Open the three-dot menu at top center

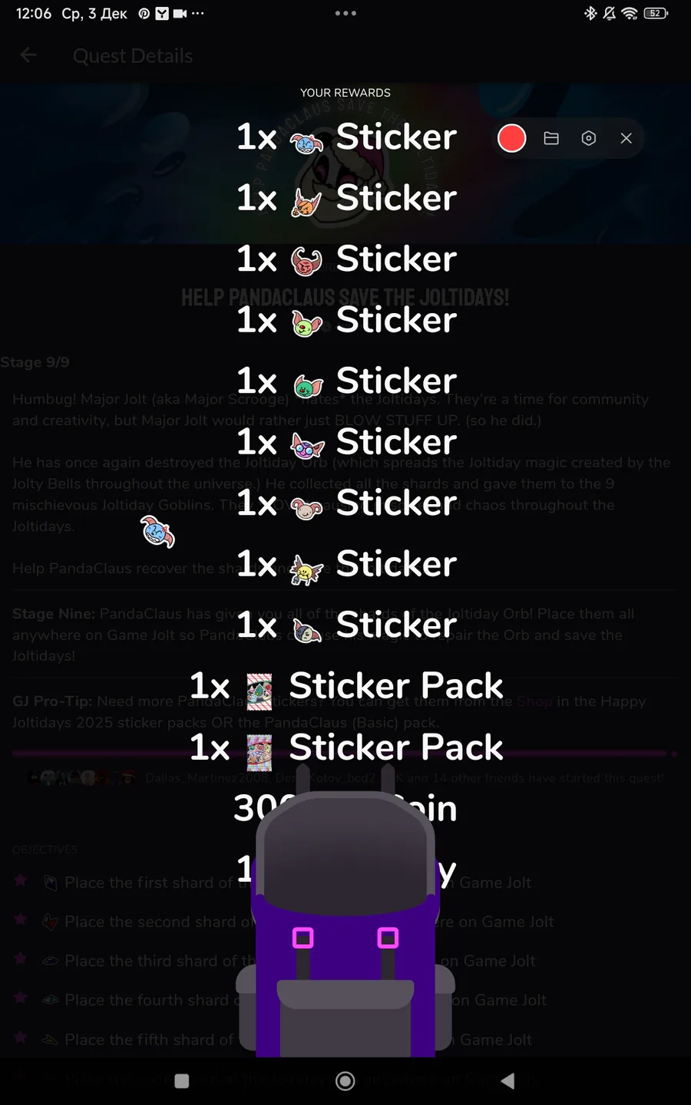coord(345,13)
